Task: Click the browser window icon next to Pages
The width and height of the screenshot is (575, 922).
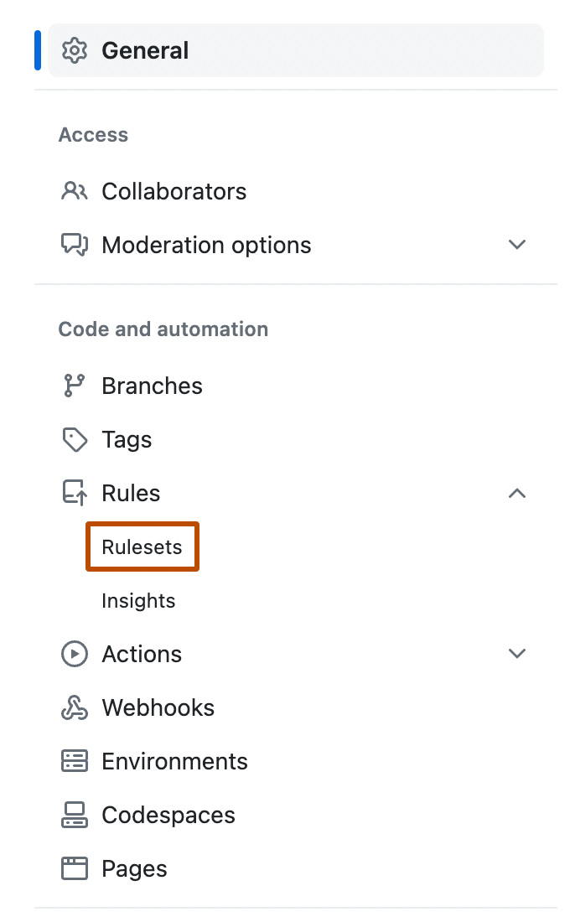Action: point(75,868)
